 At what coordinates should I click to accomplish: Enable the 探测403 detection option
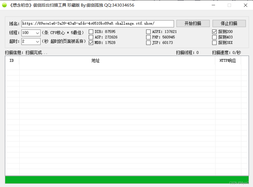(214, 37)
